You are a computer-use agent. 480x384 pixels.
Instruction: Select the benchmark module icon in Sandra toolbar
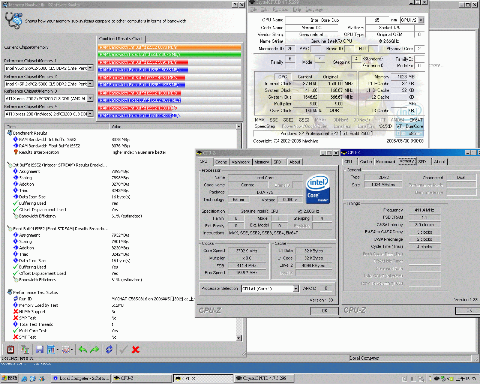tap(10, 349)
